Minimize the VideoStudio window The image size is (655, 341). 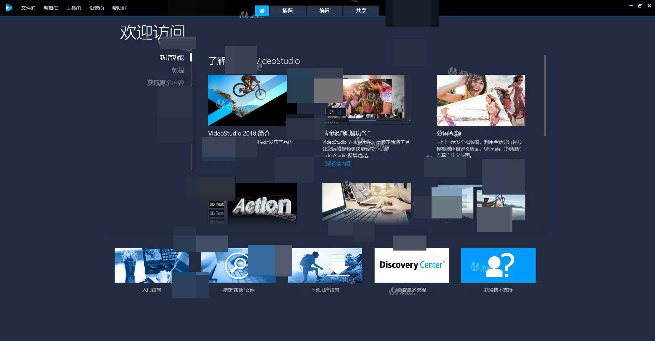click(631, 6)
